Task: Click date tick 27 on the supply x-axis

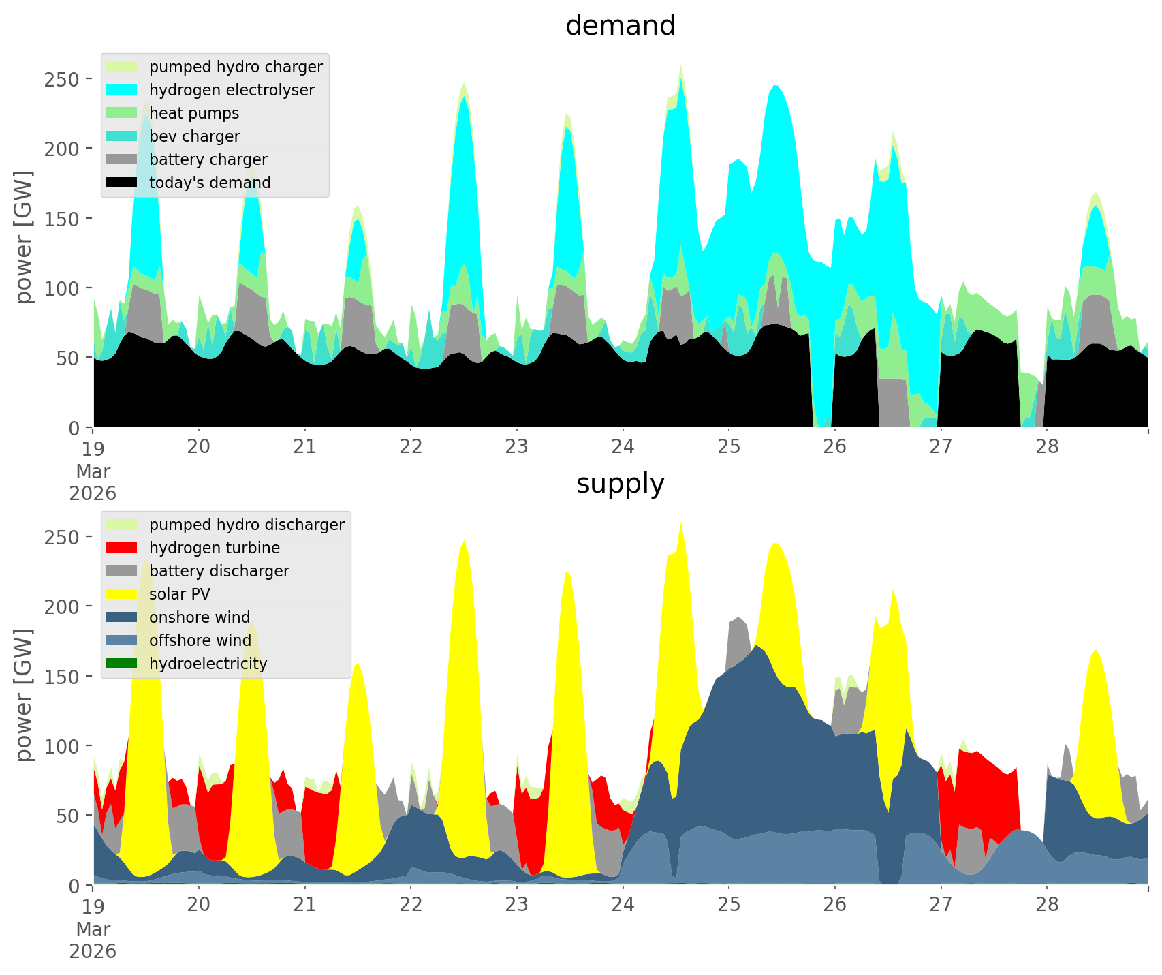Action: [941, 905]
